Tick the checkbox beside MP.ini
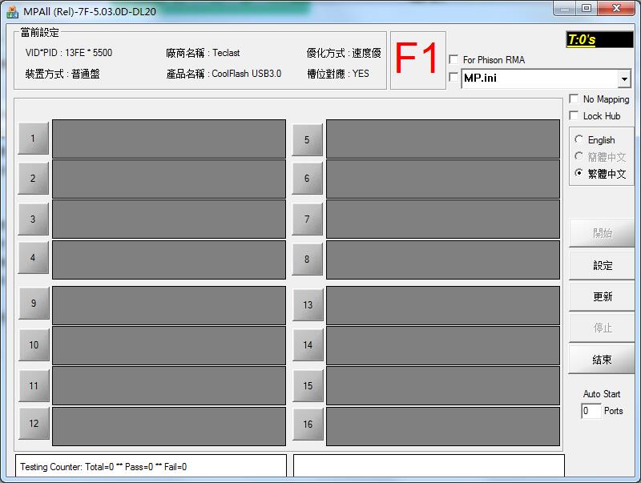 454,78
